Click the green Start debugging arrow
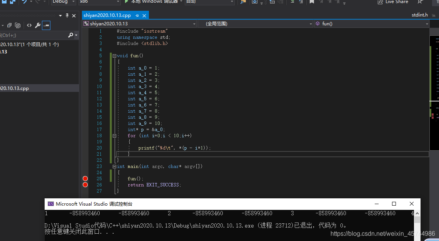439x241 pixels. pos(126,2)
